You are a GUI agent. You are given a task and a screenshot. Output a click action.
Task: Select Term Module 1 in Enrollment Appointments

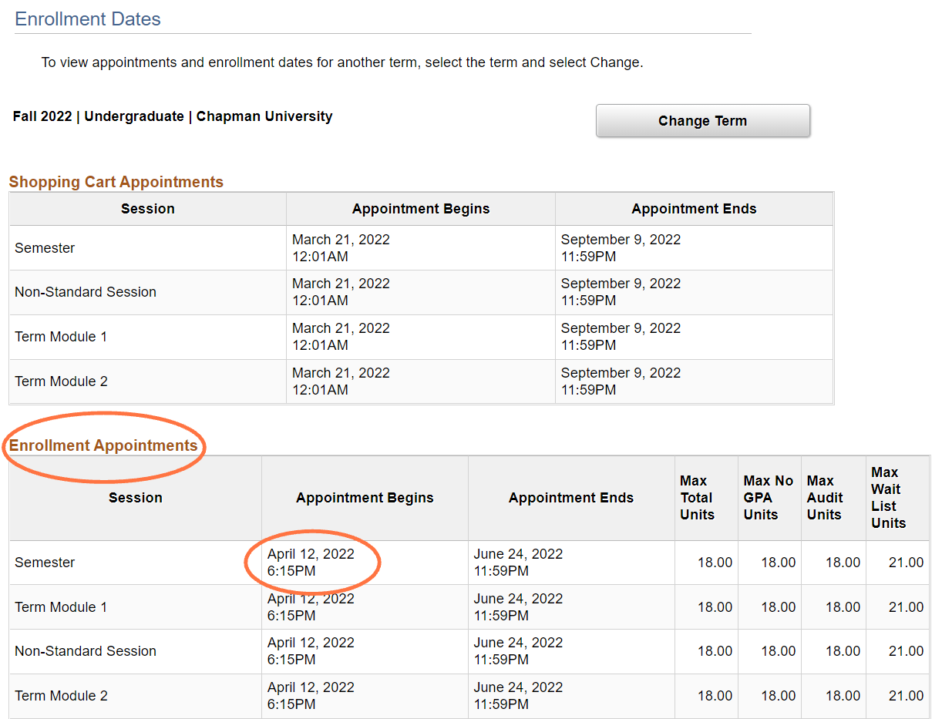[61, 607]
